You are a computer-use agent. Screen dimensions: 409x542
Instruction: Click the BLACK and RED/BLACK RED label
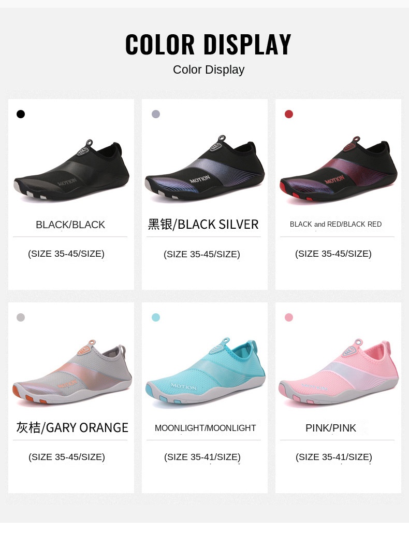pyautogui.click(x=336, y=225)
